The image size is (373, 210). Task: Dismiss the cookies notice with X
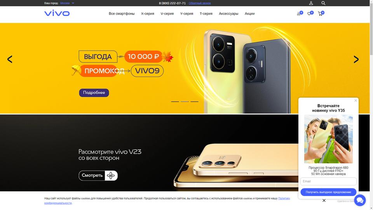point(324,201)
